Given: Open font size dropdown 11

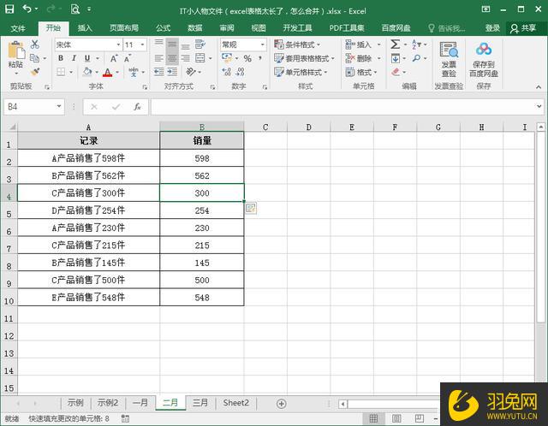Looking at the screenshot, I should tap(143, 44).
